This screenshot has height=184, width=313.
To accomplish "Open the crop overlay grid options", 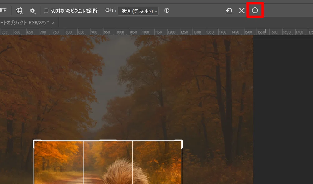I will [19, 11].
